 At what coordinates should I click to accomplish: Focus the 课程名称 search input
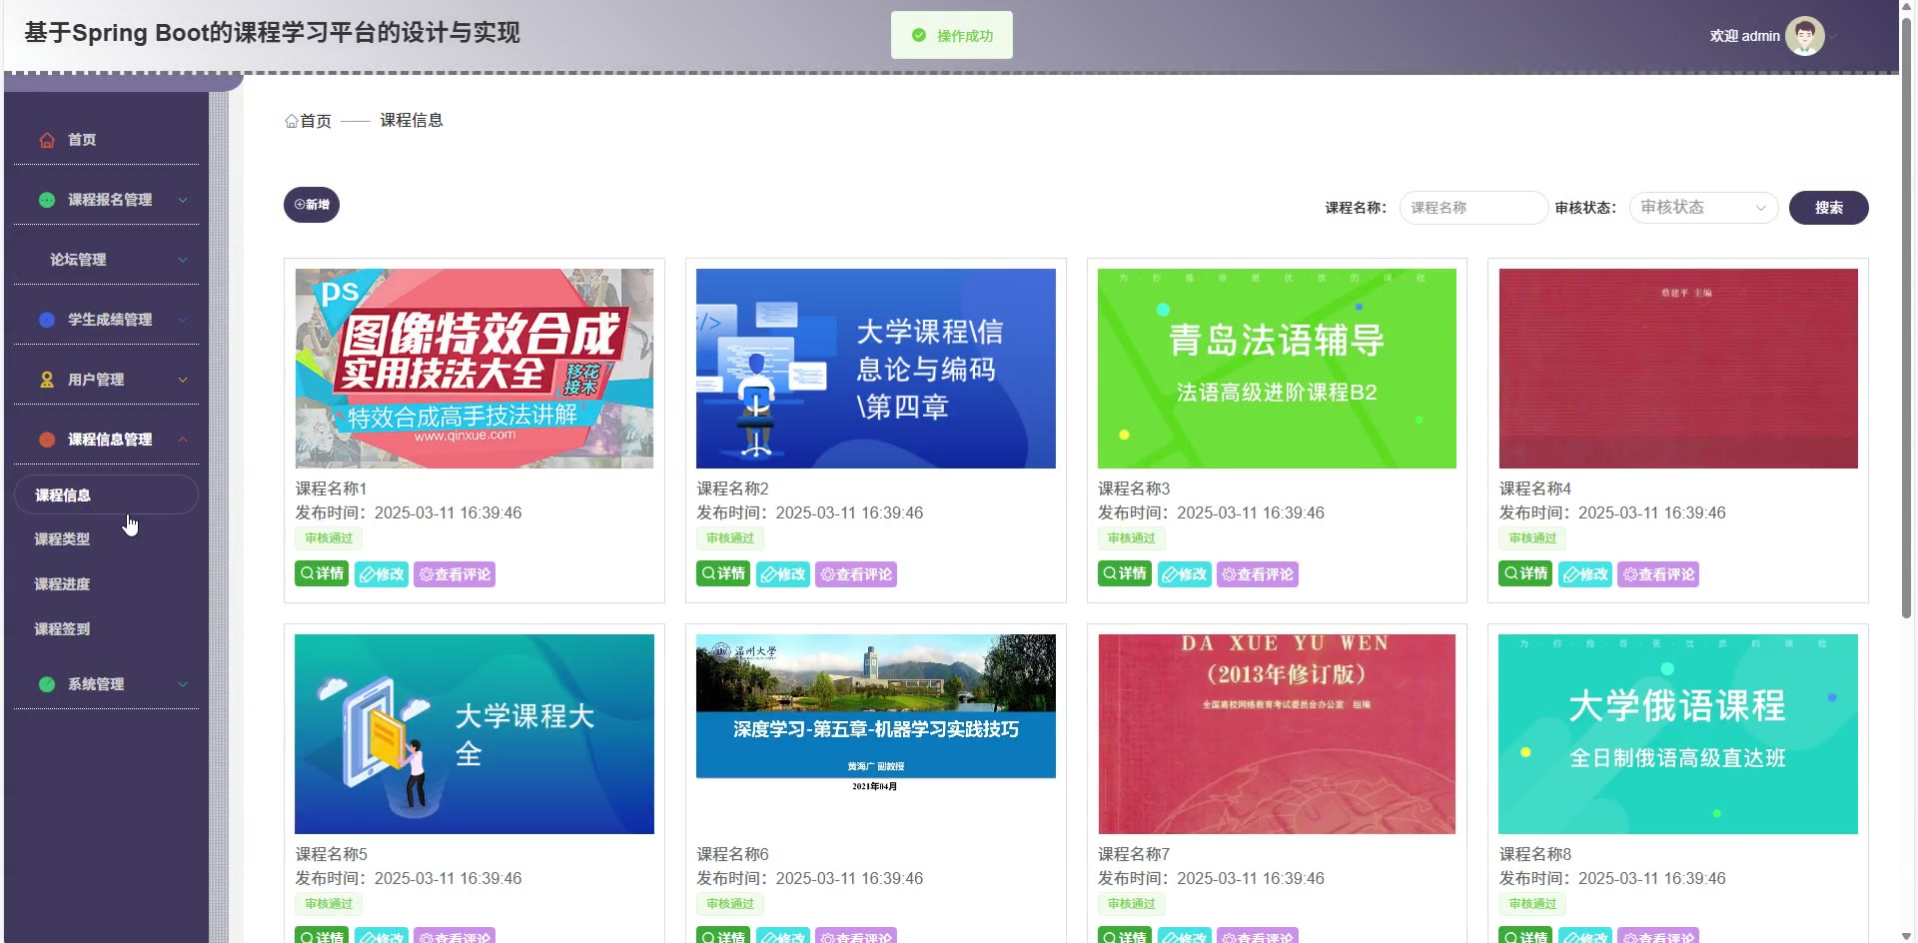(1473, 208)
